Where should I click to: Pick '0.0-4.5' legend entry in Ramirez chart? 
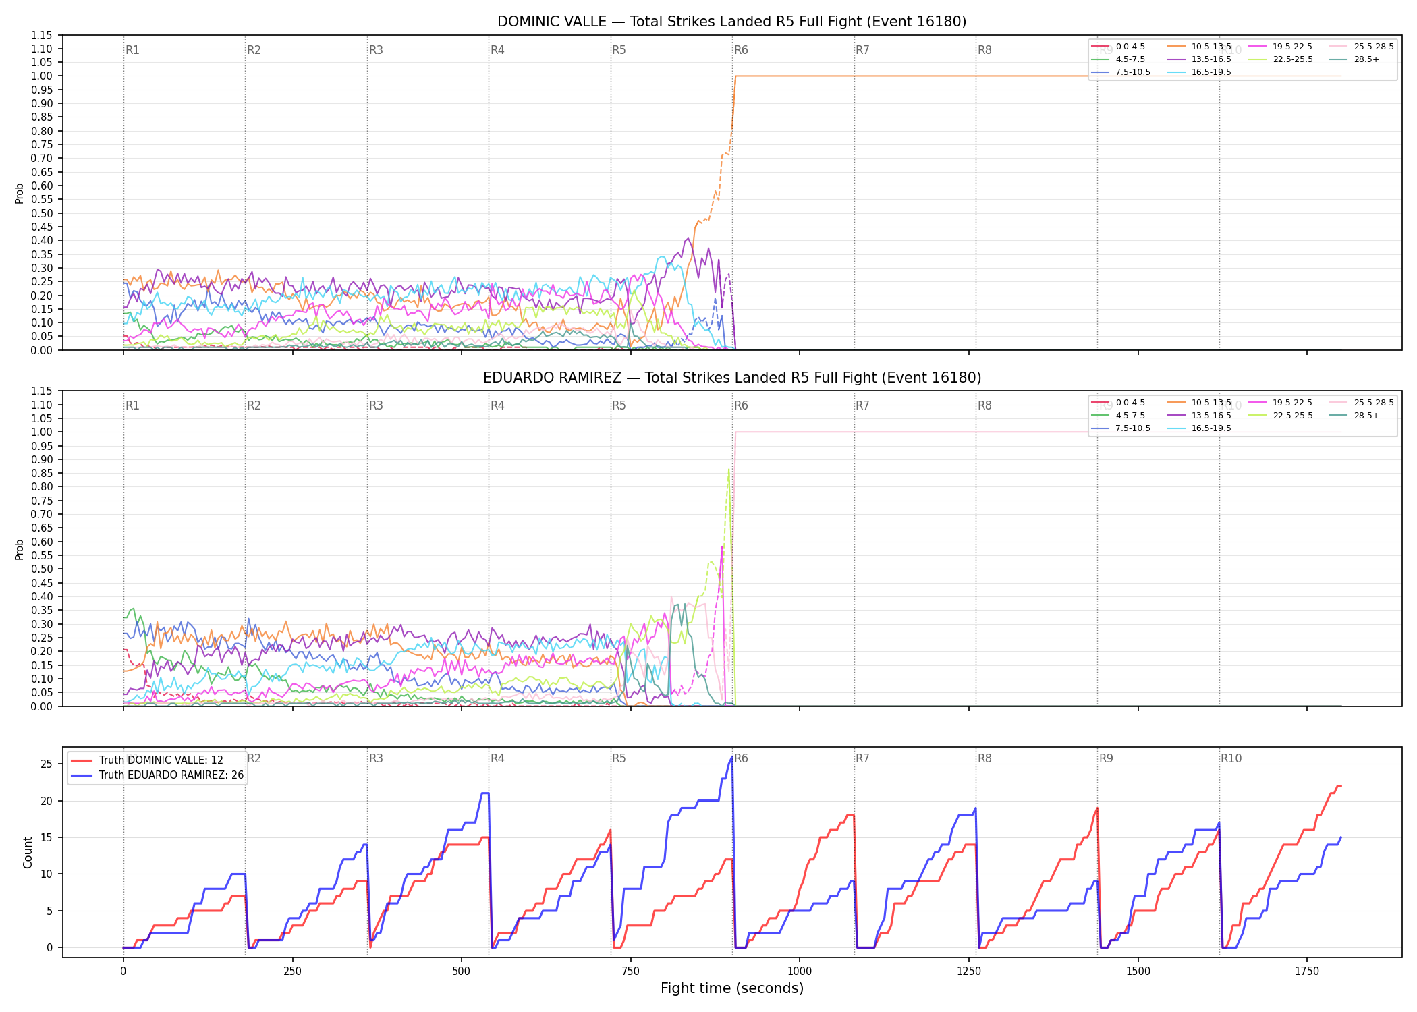1119,403
